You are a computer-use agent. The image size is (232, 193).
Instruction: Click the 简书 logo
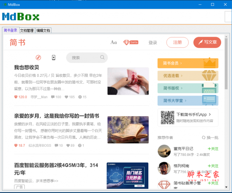17,42
